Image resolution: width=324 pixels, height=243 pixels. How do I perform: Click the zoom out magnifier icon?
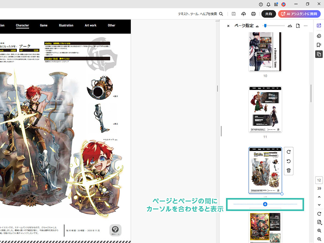pyautogui.click(x=319, y=239)
